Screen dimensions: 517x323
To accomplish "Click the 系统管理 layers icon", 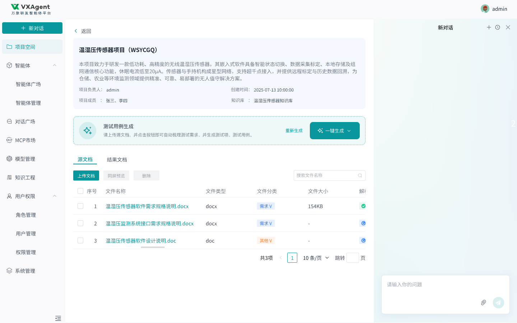I will 9,271.
